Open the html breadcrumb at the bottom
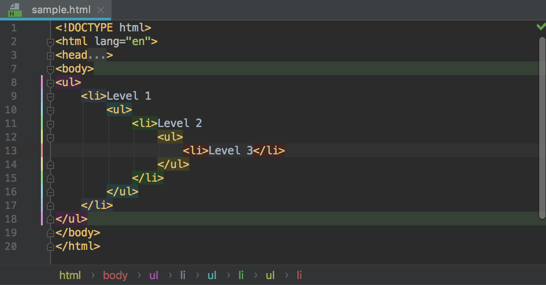Screen dimensions: 546x285 70,275
